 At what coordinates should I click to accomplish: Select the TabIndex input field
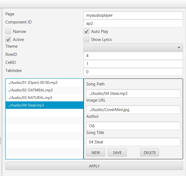pos(133,72)
